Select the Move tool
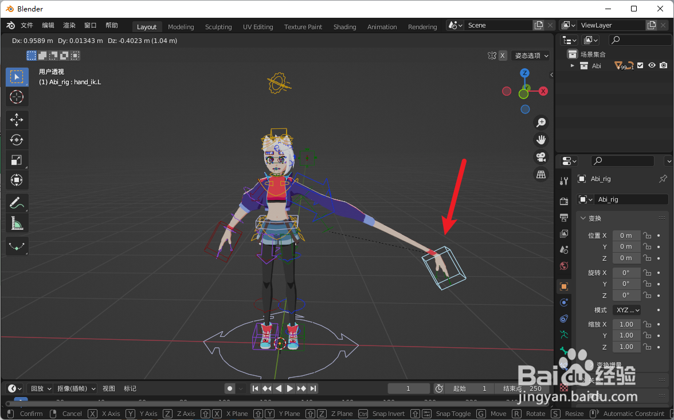The image size is (674, 420). [x=17, y=120]
